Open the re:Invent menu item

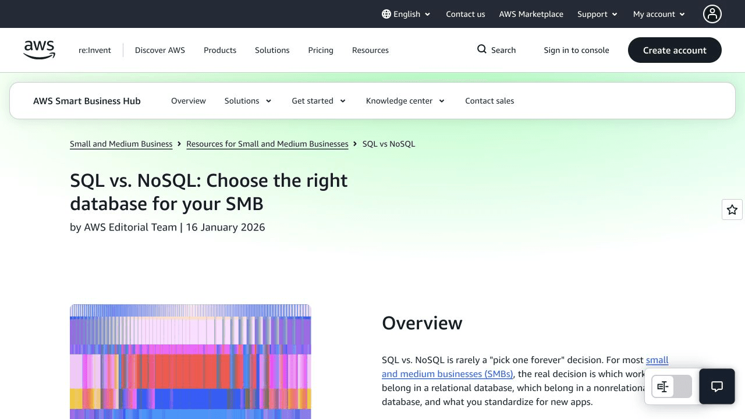coord(95,50)
